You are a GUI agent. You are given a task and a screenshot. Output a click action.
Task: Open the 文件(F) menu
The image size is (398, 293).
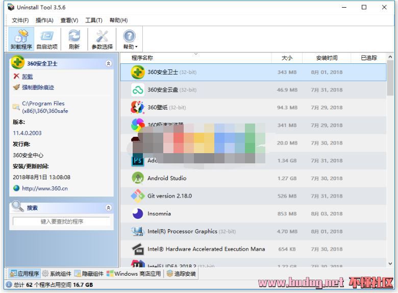20,20
